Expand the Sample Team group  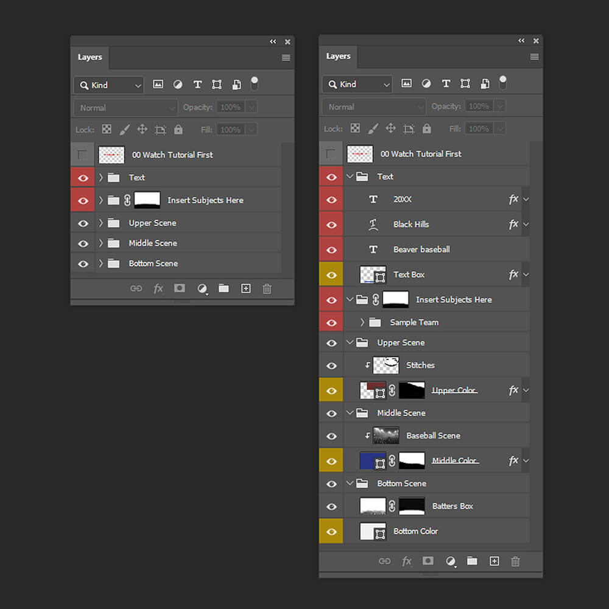(x=362, y=322)
